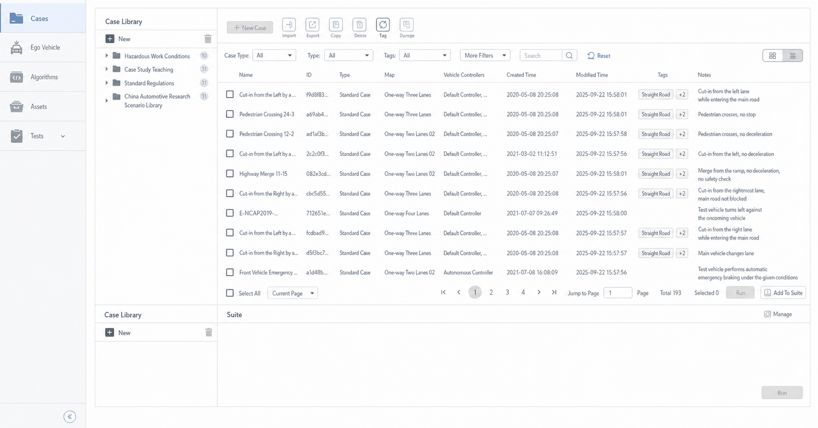Go to the last page
818x428 pixels.
(554, 292)
